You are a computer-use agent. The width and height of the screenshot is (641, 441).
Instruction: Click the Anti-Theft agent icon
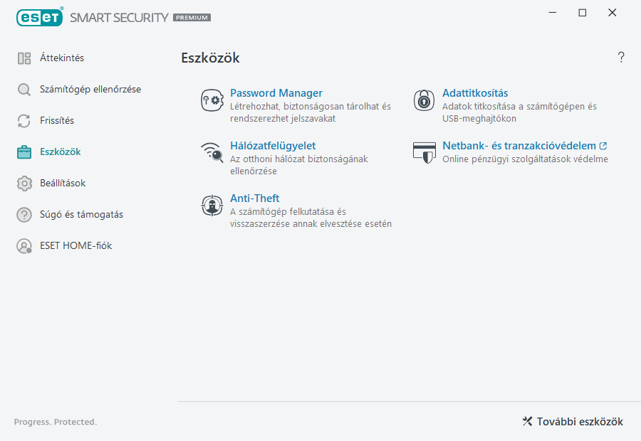click(212, 205)
